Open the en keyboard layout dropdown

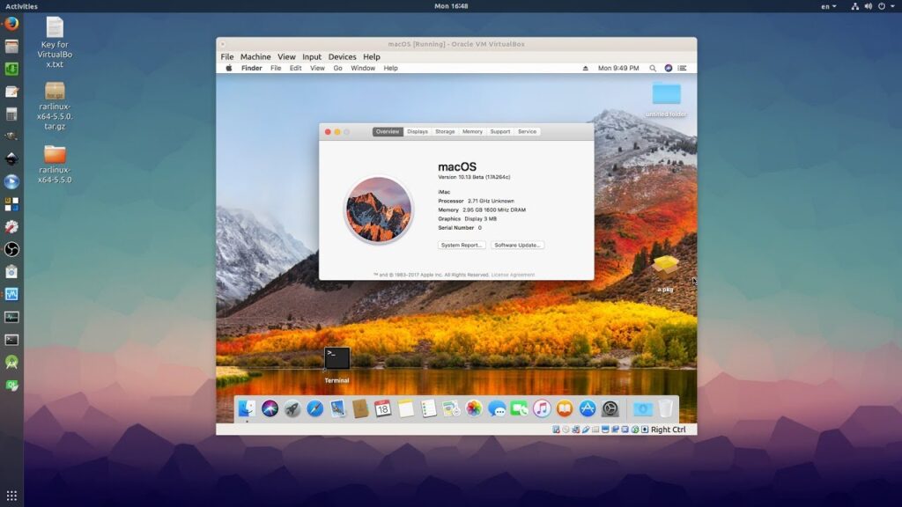click(x=828, y=6)
